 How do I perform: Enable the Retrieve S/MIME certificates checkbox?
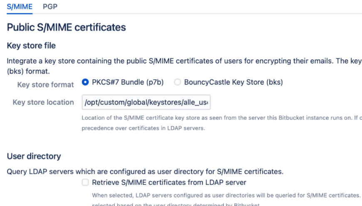pos(85,182)
